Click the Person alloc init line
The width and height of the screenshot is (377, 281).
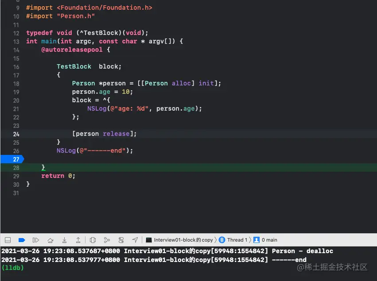(x=147, y=83)
